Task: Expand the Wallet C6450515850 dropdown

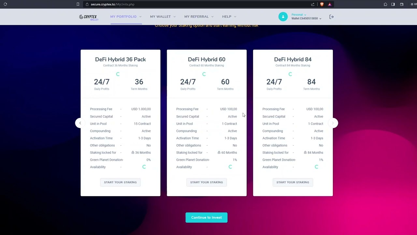Action: 306,19
